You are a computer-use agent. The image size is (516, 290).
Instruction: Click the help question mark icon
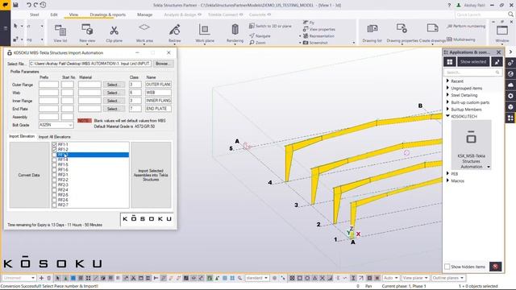pos(449,6)
